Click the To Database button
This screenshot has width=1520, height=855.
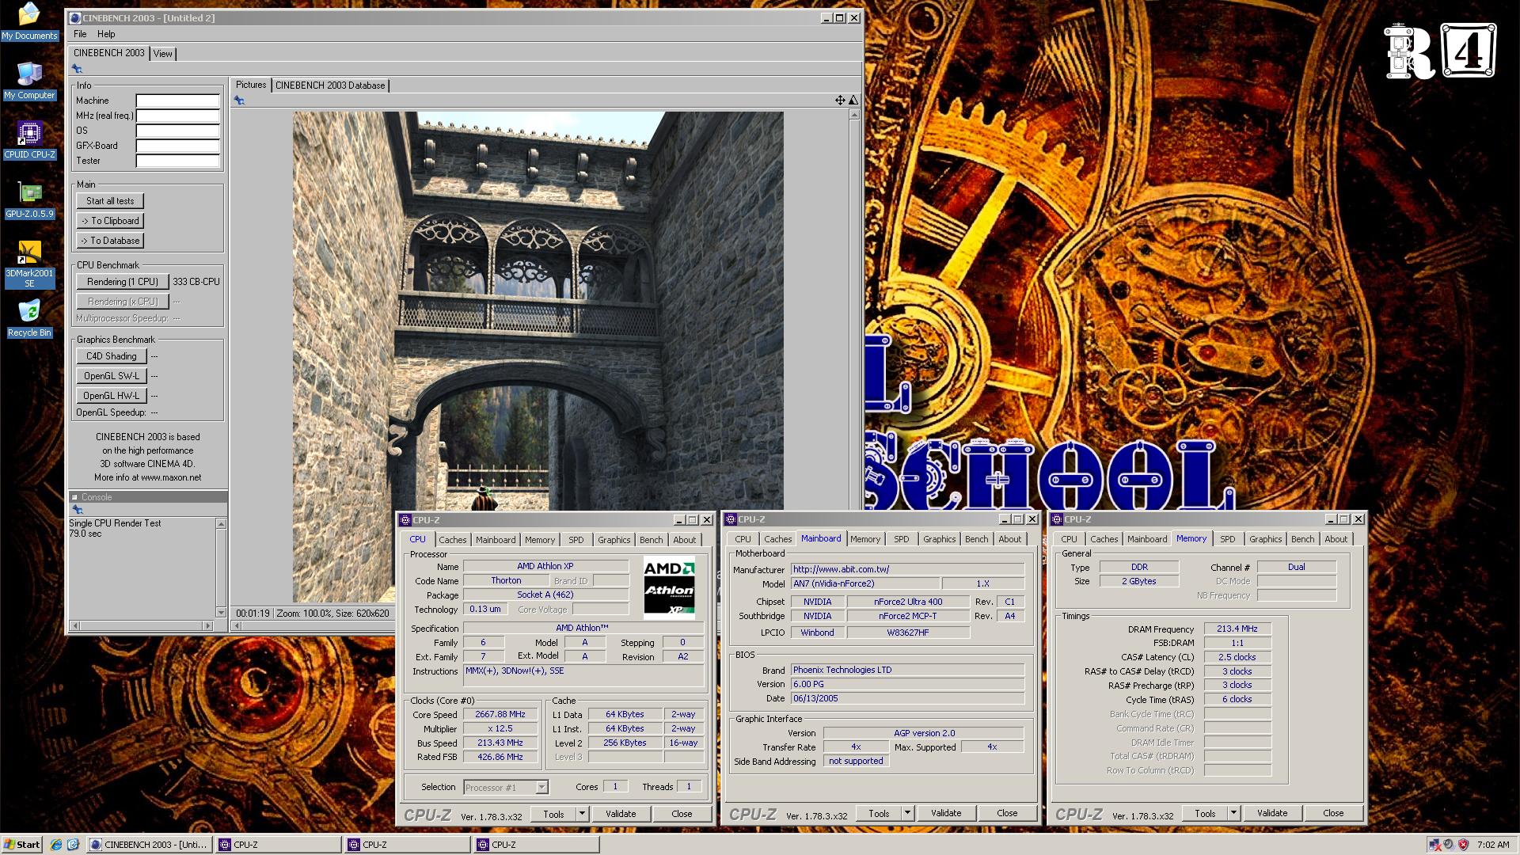(110, 241)
